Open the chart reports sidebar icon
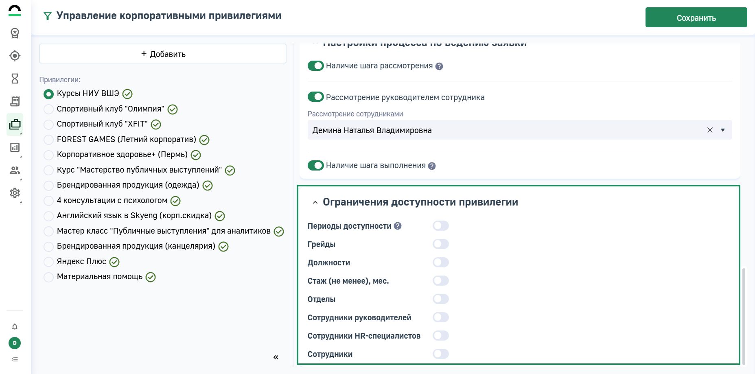Image resolution: width=755 pixels, height=374 pixels. click(x=15, y=147)
